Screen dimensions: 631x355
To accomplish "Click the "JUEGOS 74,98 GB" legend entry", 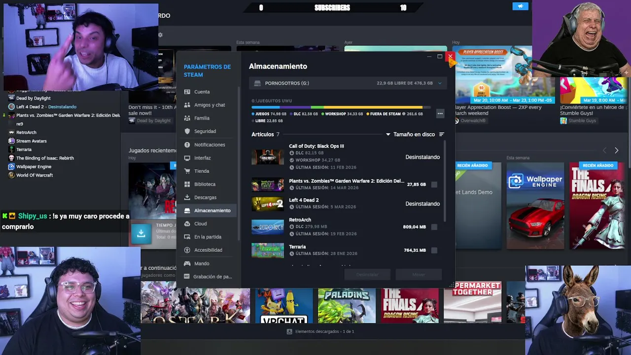I will [269, 114].
